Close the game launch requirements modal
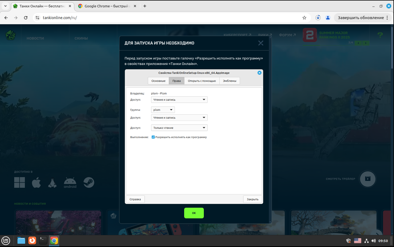 click(261, 43)
